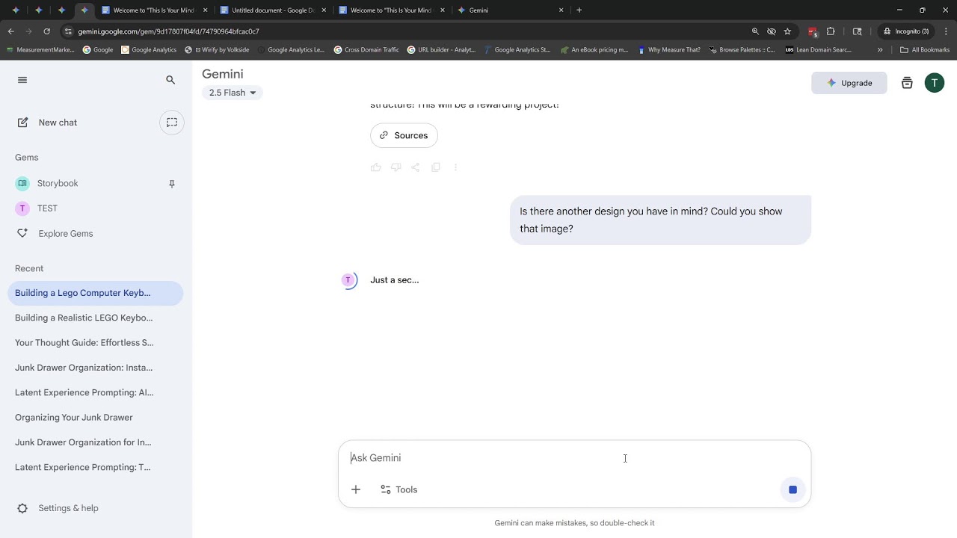The image size is (957, 538).
Task: Open the MeasurementMarke... bookmark
Action: pyautogui.click(x=40, y=50)
